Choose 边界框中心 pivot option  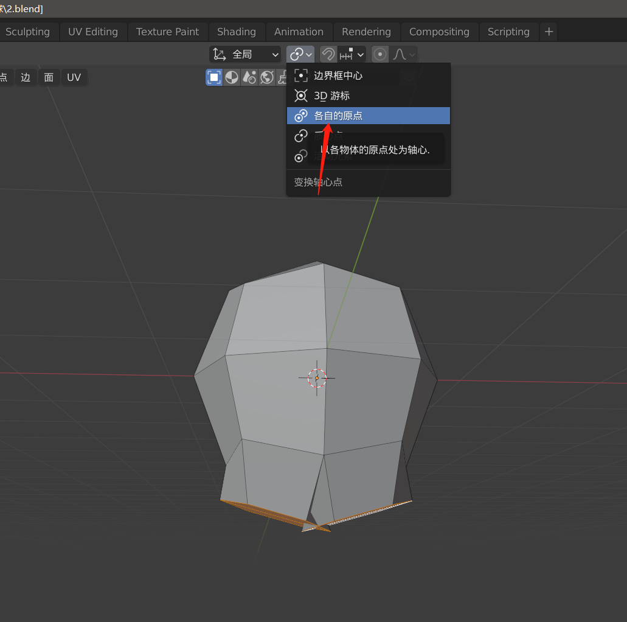coord(369,75)
